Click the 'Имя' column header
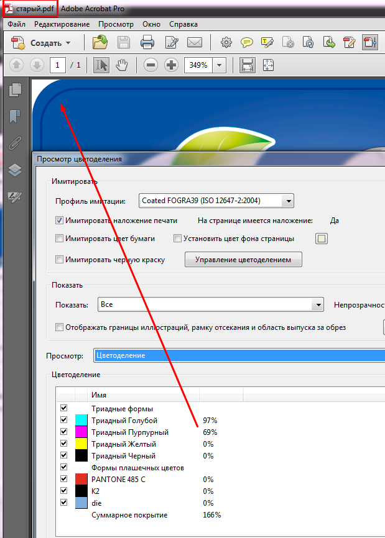Image resolution: width=385 pixels, height=538 pixels. tap(144, 394)
